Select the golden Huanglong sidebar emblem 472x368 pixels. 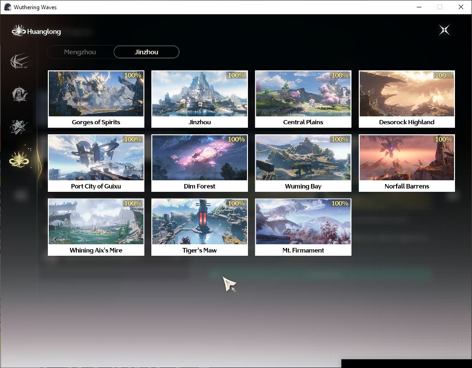[x=19, y=159]
